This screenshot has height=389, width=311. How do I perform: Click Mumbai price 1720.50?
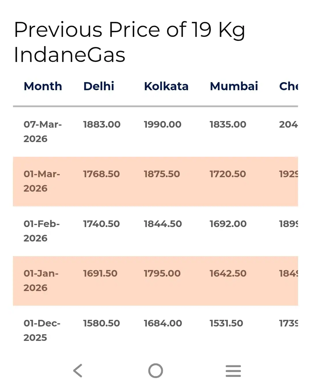[x=227, y=174]
